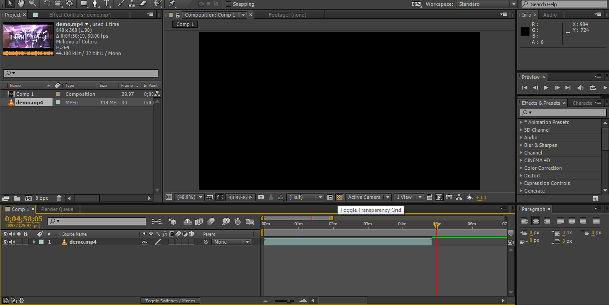Switch to Effect Controls: demo.mp4 tab

pos(80,15)
